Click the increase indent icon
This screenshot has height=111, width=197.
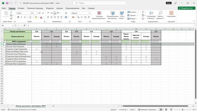click(x=61, y=17)
